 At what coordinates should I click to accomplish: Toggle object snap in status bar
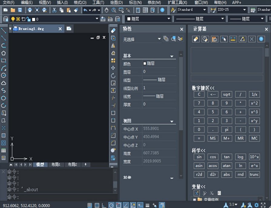(x=119, y=205)
